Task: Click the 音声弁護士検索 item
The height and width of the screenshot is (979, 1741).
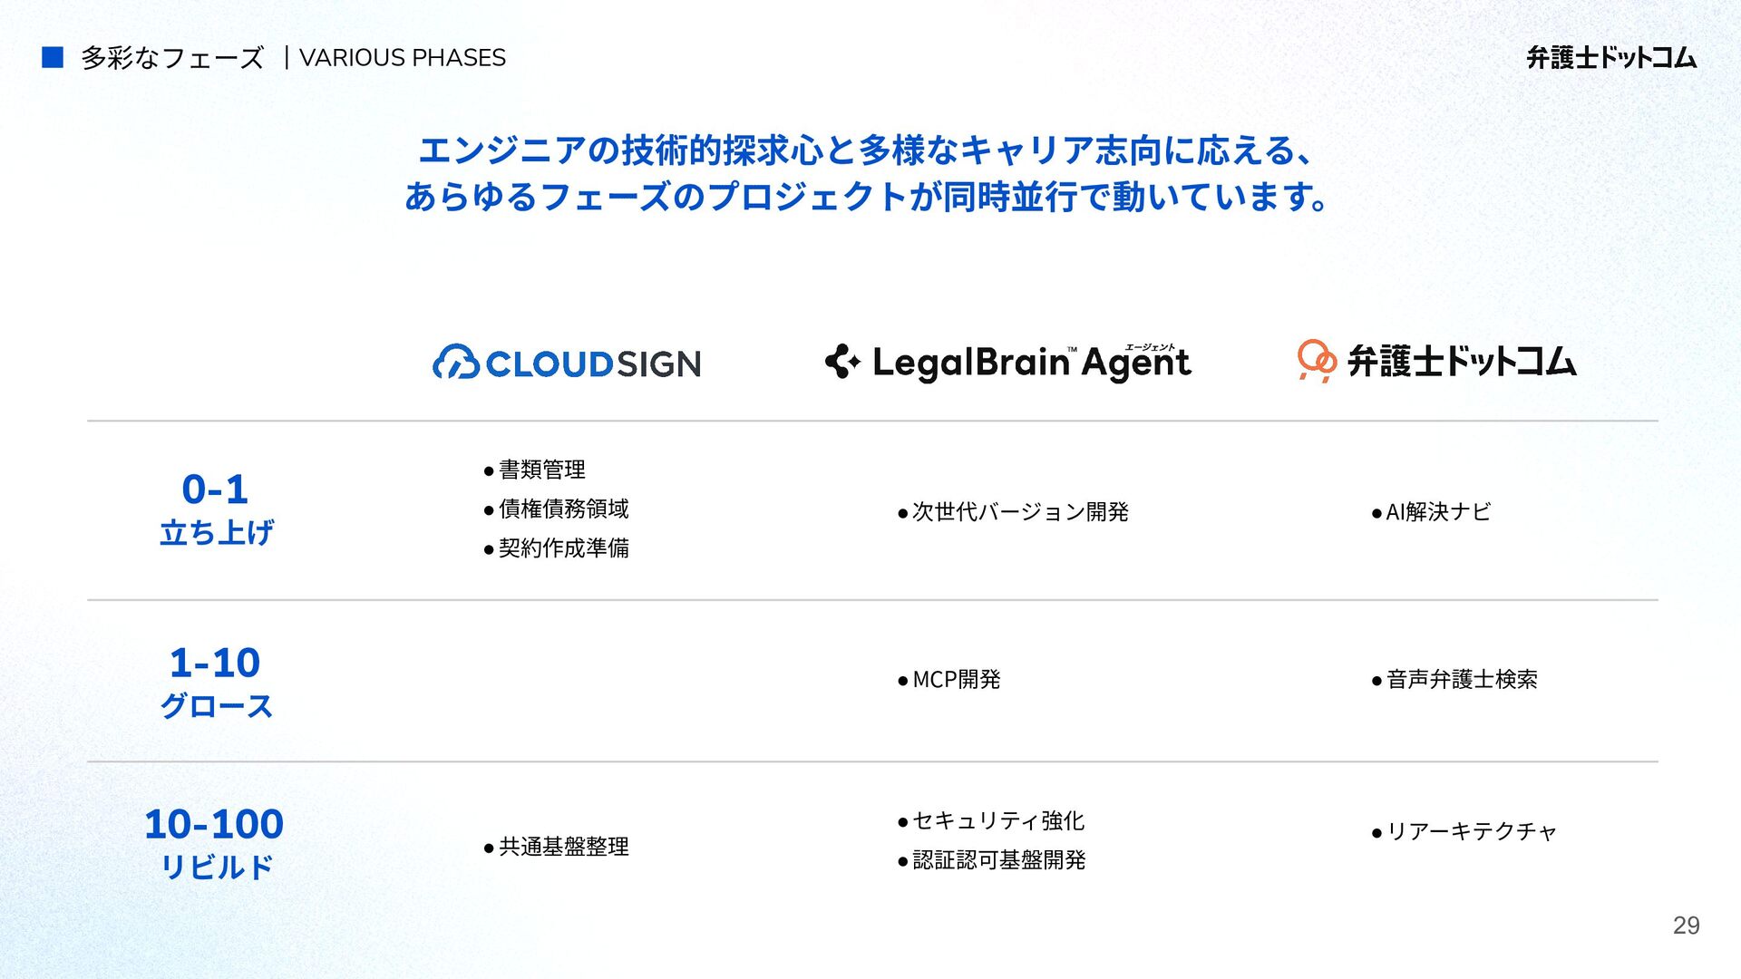Action: pos(1461,680)
